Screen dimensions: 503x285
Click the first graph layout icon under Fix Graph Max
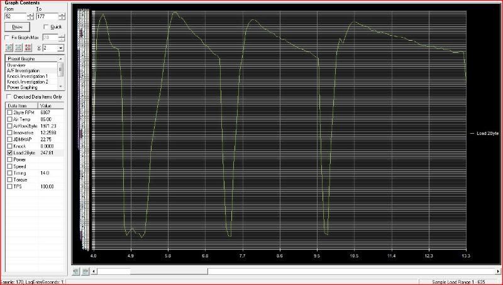click(9, 48)
